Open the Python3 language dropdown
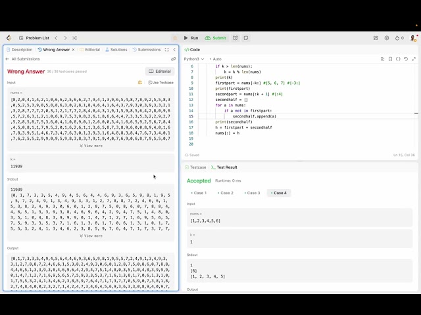This screenshot has width=421, height=315. tap(194, 59)
